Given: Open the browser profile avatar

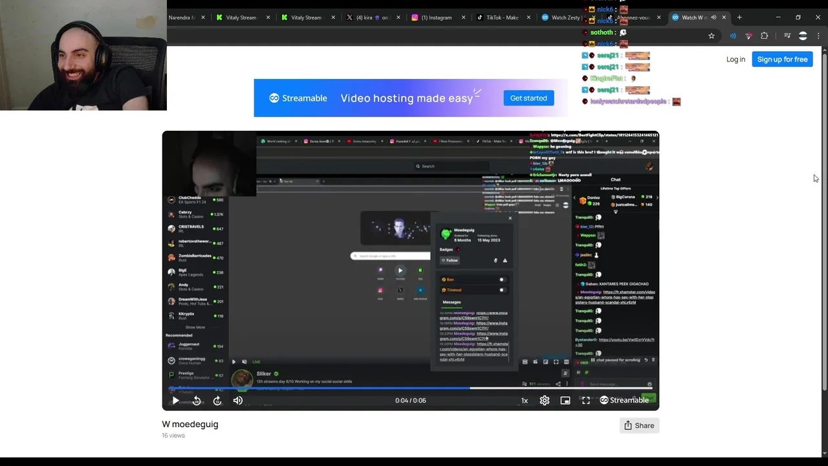Looking at the screenshot, I should click(x=803, y=36).
